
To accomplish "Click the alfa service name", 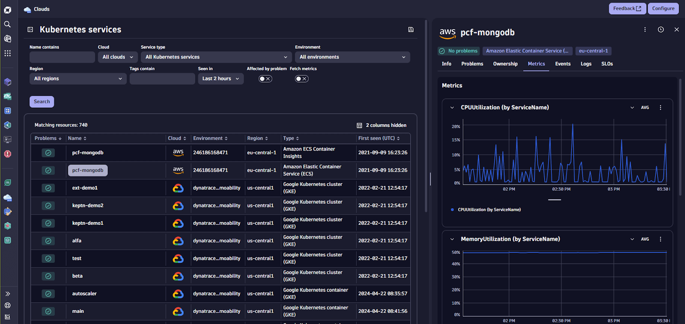I will pyautogui.click(x=77, y=241).
